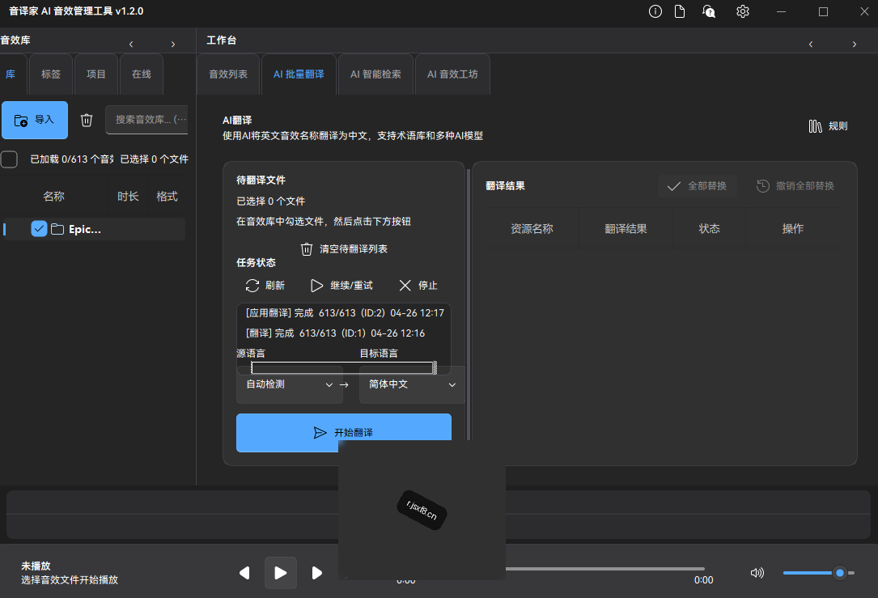878x598 pixels.
Task: Switch to the AI 智能检索 tab
Action: coord(375,74)
